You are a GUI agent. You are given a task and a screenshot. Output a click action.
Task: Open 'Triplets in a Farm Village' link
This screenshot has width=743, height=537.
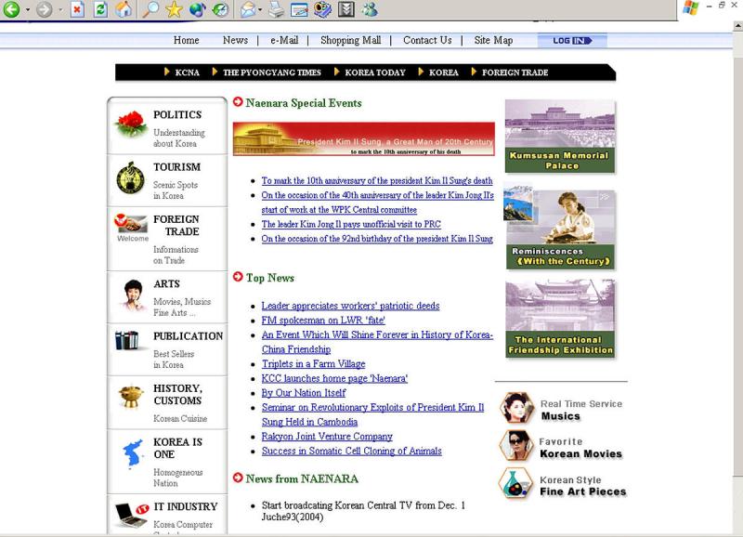(314, 364)
